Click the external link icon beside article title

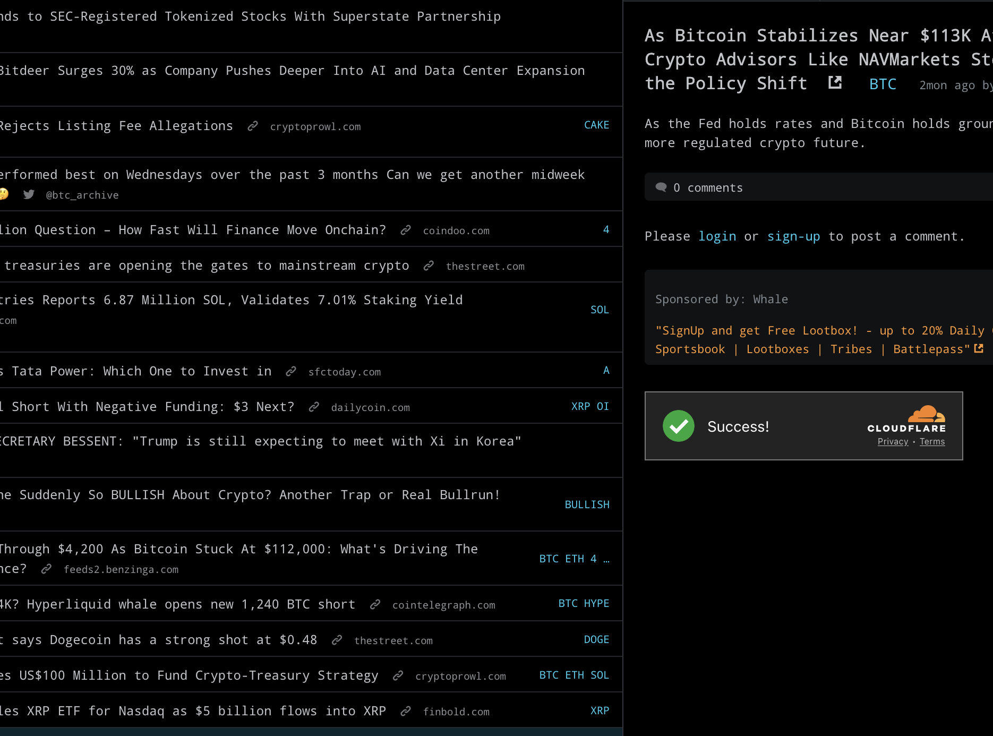point(835,83)
